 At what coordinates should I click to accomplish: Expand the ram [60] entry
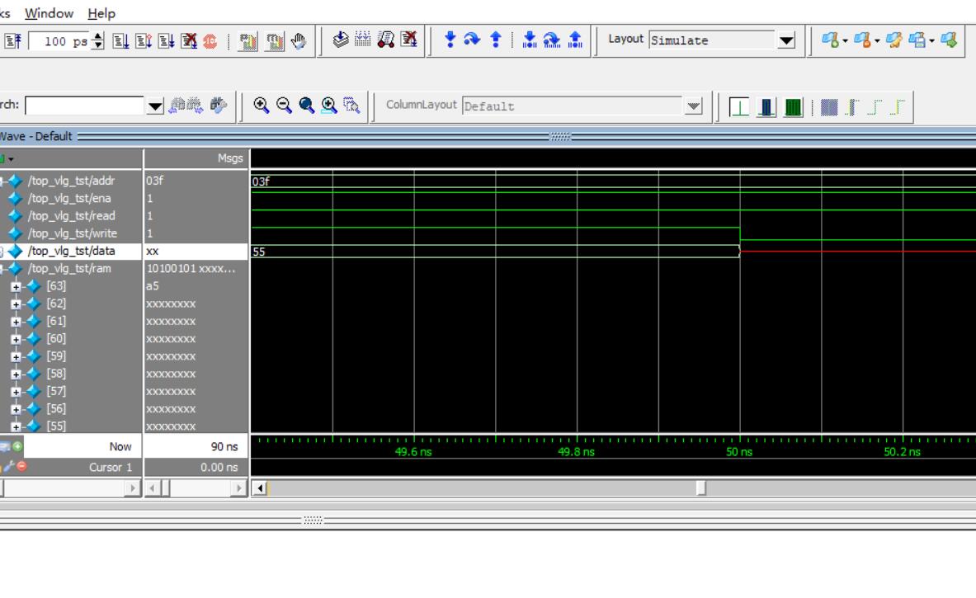[16, 339]
